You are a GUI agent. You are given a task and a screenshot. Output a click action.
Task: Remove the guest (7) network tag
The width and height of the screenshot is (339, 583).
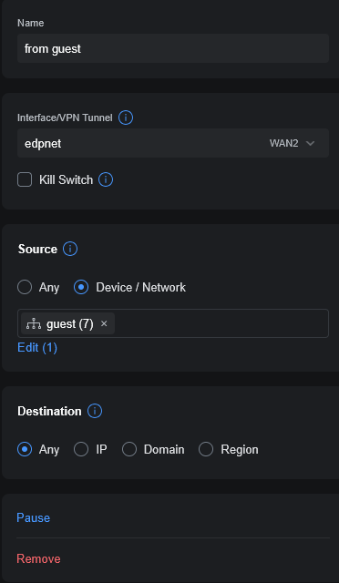click(x=104, y=324)
